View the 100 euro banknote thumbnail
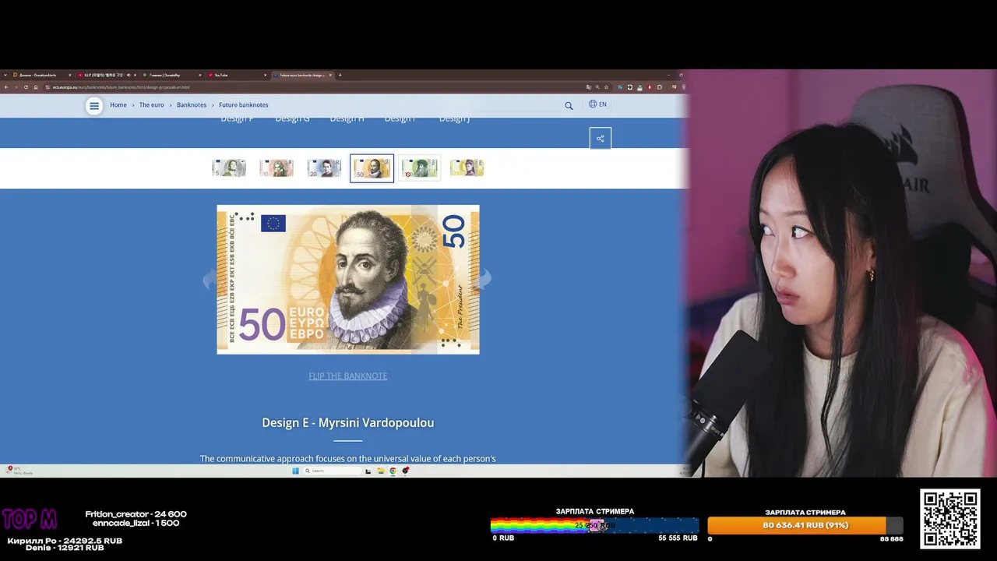The width and height of the screenshot is (997, 561). [419, 168]
